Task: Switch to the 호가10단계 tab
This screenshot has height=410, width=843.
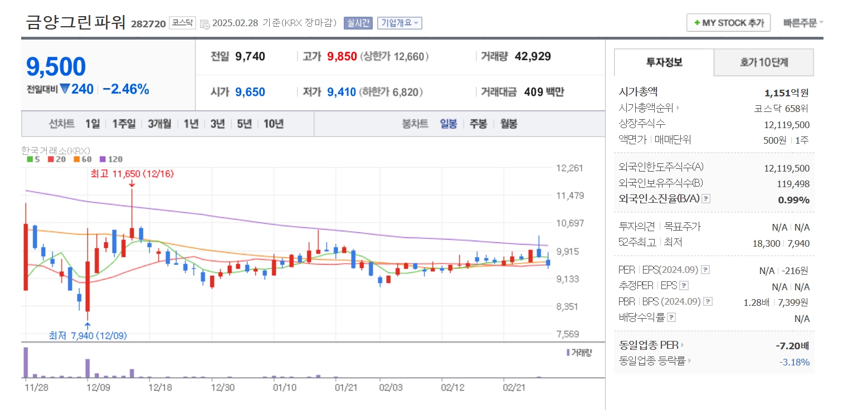Action: coord(764,62)
